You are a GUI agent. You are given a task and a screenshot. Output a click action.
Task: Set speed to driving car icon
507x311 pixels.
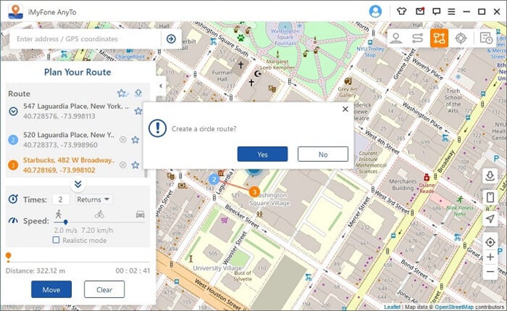(x=140, y=214)
